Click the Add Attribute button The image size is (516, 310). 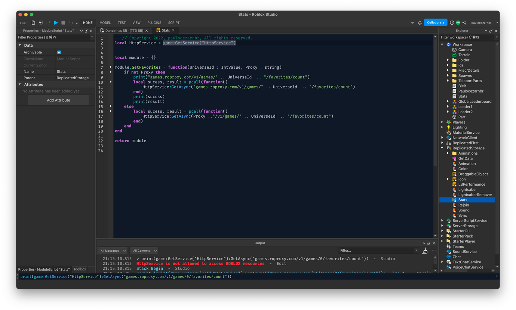pos(58,100)
